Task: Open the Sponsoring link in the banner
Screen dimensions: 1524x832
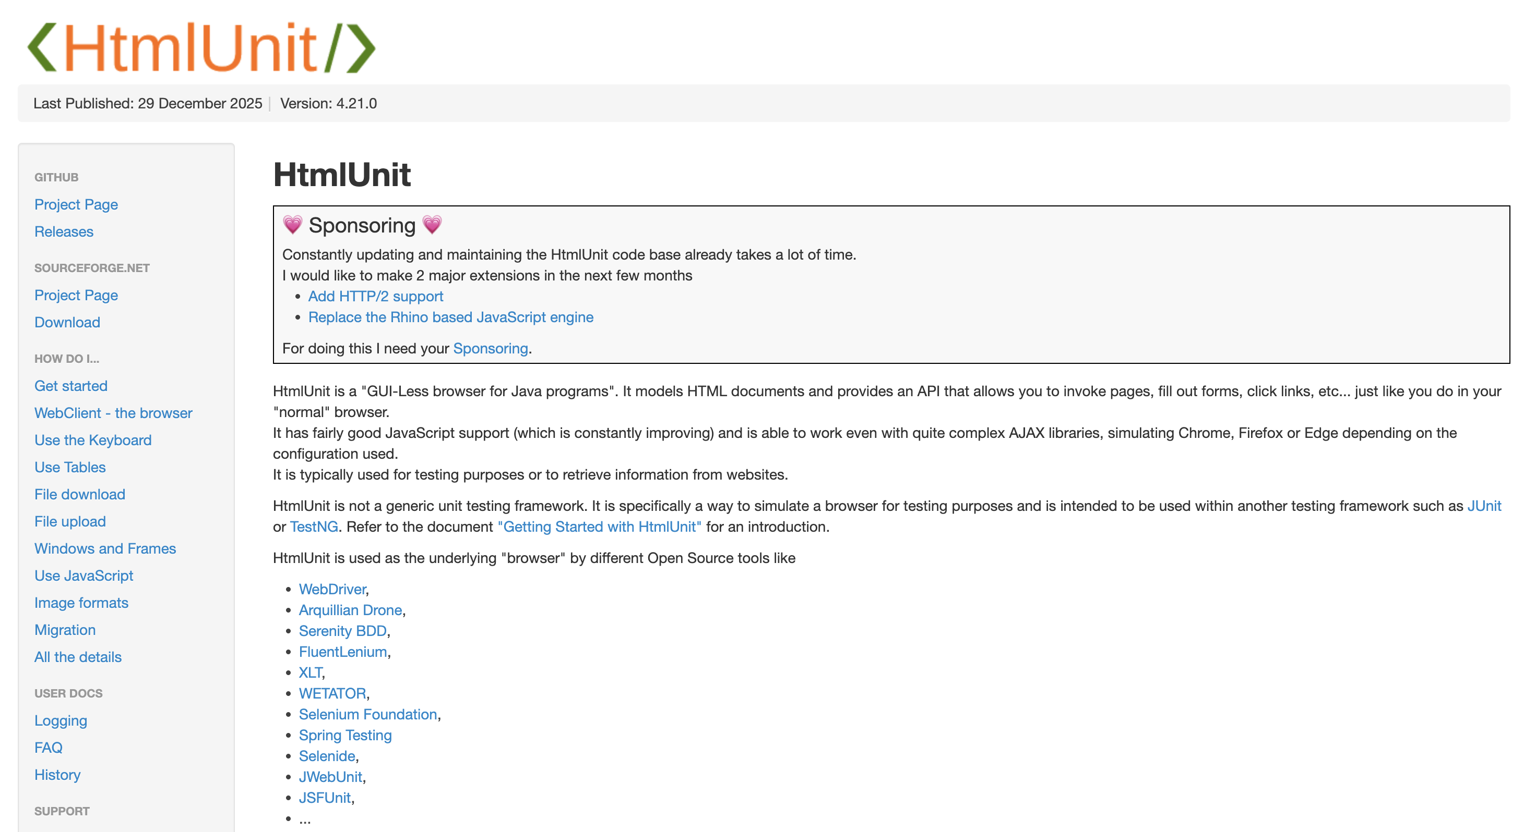Action: [x=490, y=348]
